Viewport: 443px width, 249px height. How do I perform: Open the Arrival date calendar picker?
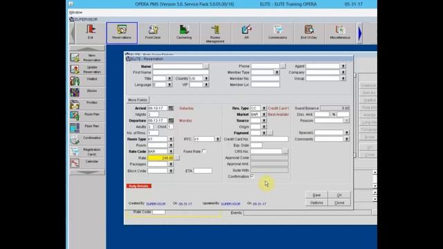[x=171, y=108]
